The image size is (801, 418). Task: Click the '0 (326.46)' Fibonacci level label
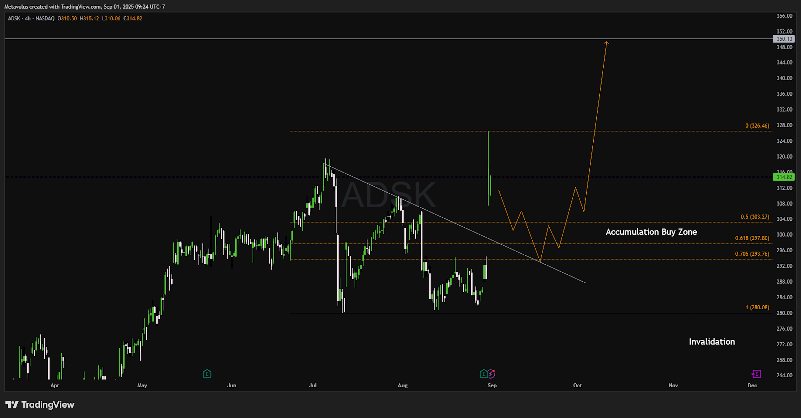[757, 126]
